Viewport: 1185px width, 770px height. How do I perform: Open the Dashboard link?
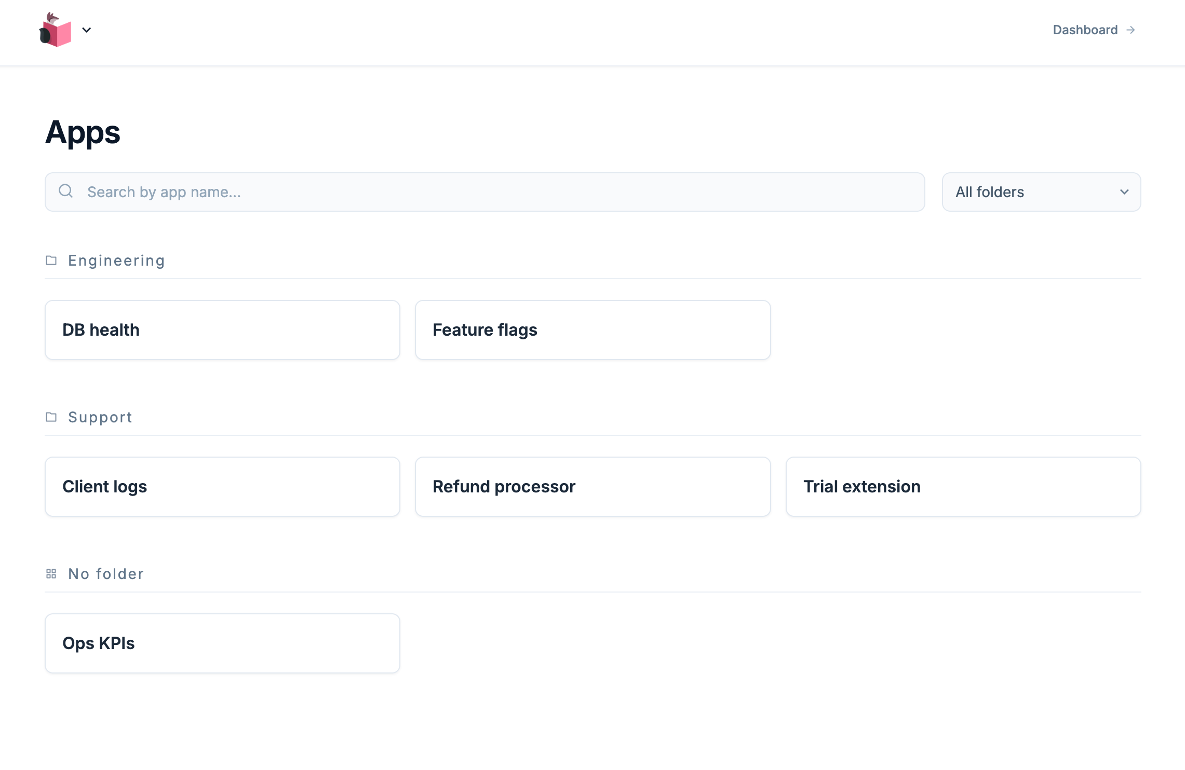tap(1085, 30)
